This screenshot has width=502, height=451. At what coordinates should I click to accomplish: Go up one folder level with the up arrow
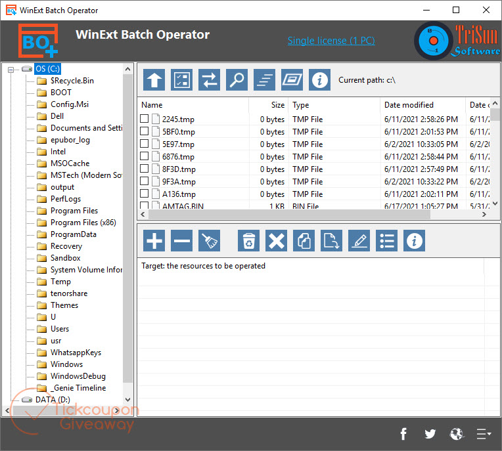[154, 80]
